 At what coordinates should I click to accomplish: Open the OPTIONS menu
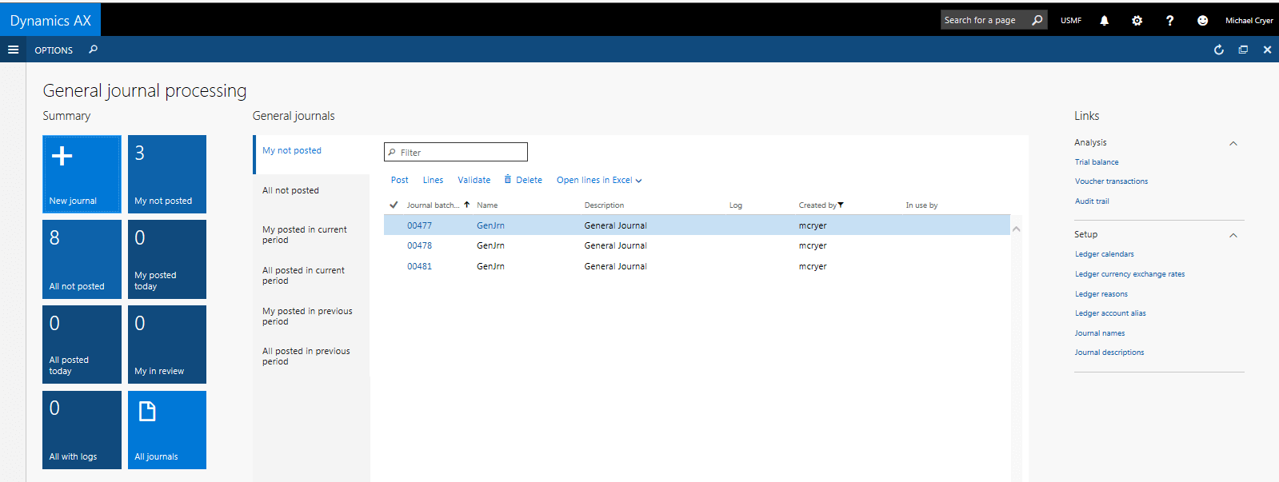click(x=54, y=50)
